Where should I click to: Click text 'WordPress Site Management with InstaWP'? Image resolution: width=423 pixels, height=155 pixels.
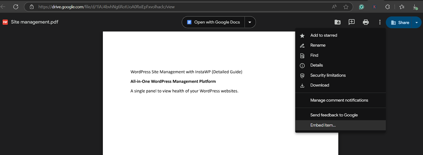pyautogui.click(x=171, y=72)
